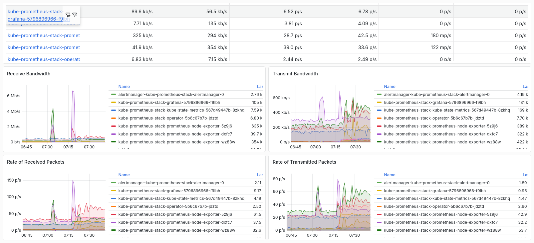Toggle node-exporter-5z9j6 series in Receive Bandwidth legend

click(x=175, y=126)
